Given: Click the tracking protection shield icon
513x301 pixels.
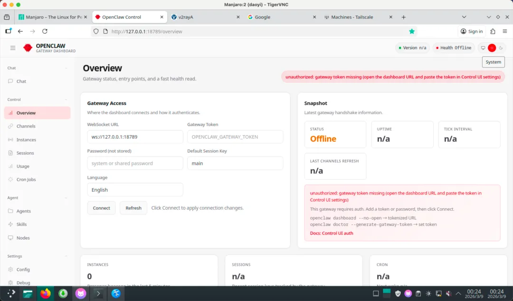Looking at the screenshot, I should pos(96,31).
